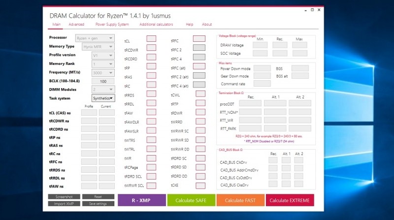Click the Save settings button
394x220 pixels.
(98, 204)
